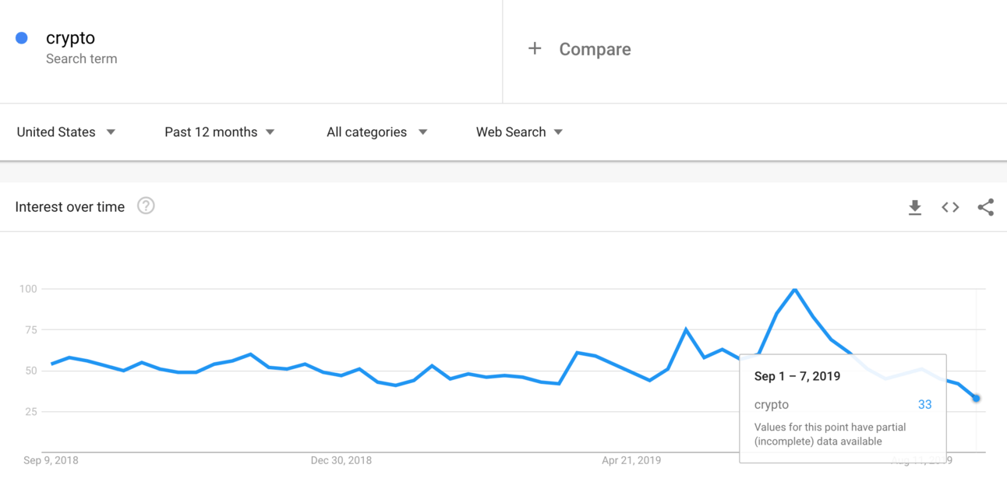Click the Sep 1 – 7, 2019 data point

[976, 398]
